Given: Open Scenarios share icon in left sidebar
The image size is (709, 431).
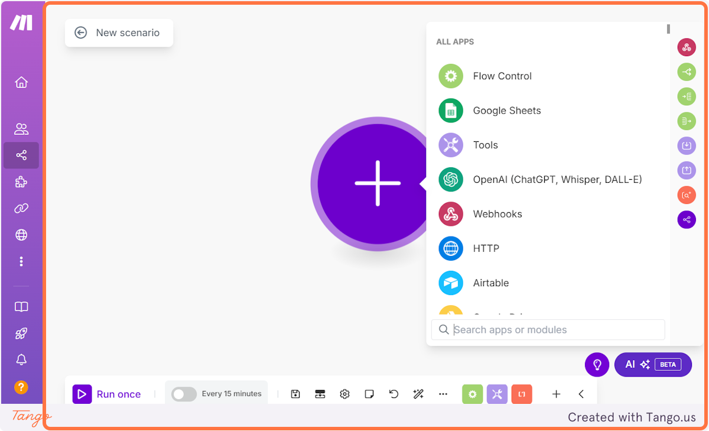Looking at the screenshot, I should point(21,155).
